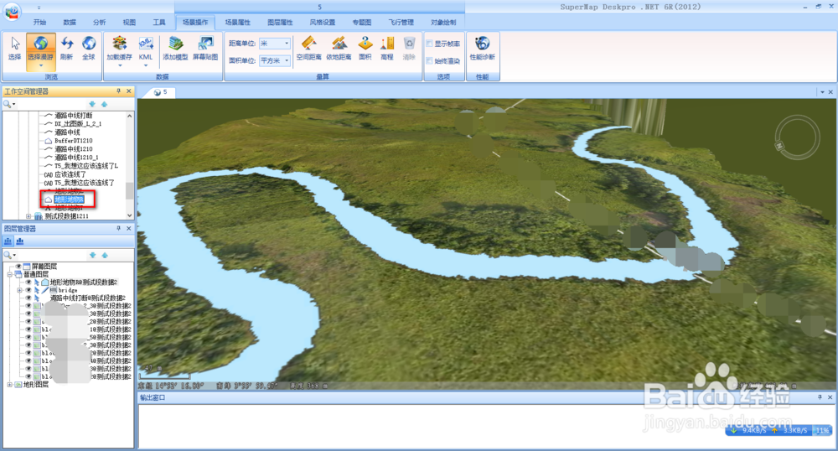Open the 风格设置 ribbon tab
This screenshot has height=451, width=838.
click(323, 23)
